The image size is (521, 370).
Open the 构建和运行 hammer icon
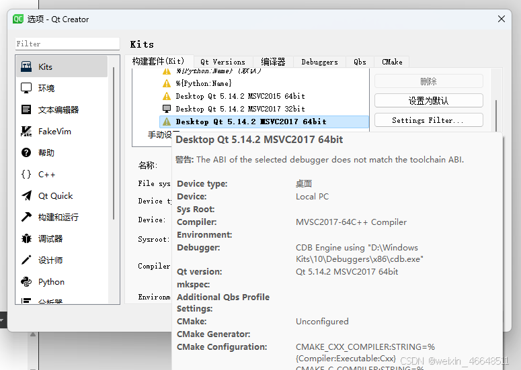[26, 218]
